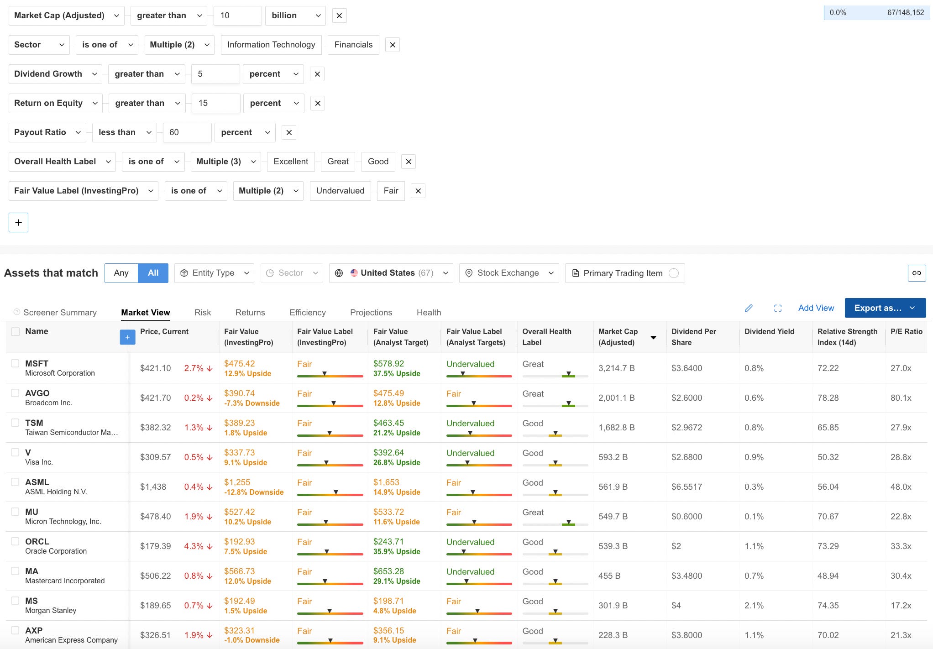Image resolution: width=933 pixels, height=649 pixels.
Task: Expand Export as… dropdown button
Action: 885,308
